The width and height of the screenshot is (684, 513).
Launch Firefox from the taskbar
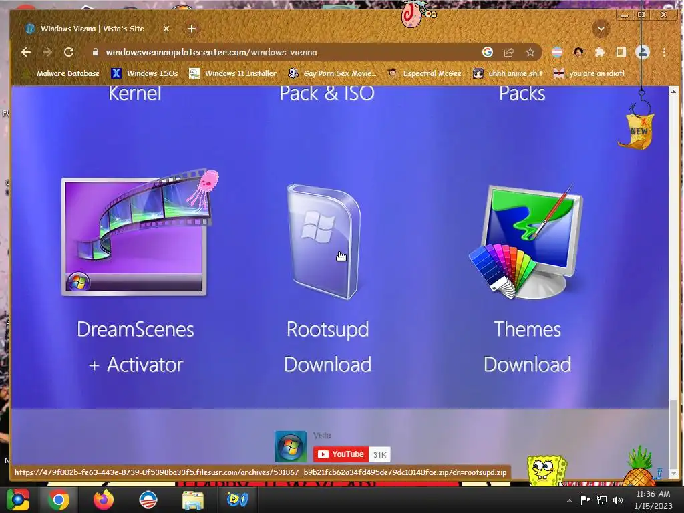pos(104,500)
